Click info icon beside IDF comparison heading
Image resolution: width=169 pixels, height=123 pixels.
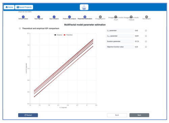[20, 28]
